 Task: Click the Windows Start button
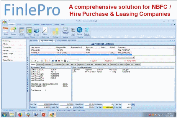4,115
